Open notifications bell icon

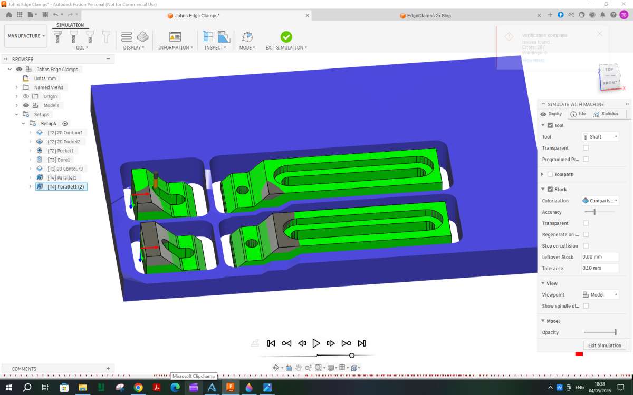pyautogui.click(x=602, y=15)
